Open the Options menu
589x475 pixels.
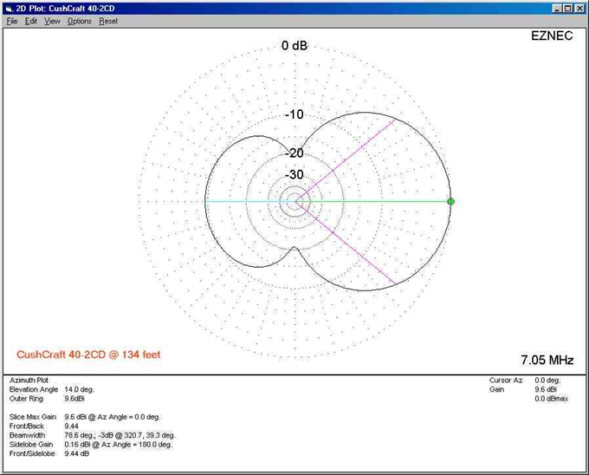click(80, 22)
